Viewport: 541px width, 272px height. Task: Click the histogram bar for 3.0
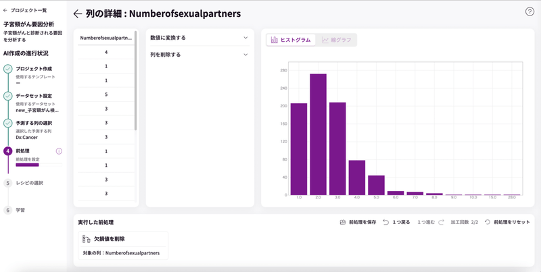337,148
